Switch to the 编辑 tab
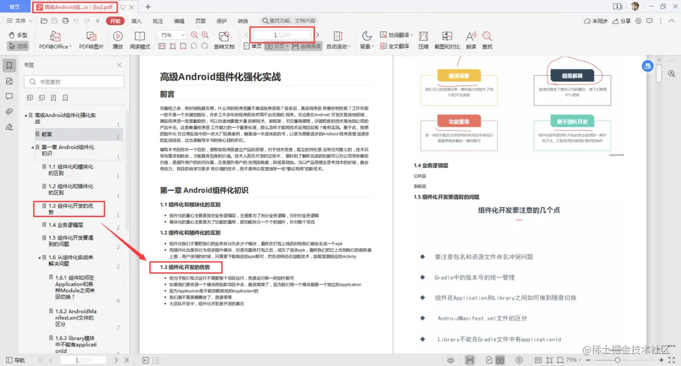This screenshot has width=681, height=366. [179, 21]
